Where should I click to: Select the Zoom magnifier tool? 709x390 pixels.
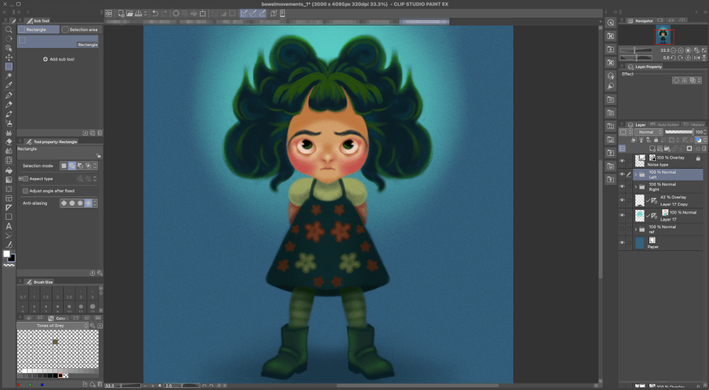tap(9, 29)
